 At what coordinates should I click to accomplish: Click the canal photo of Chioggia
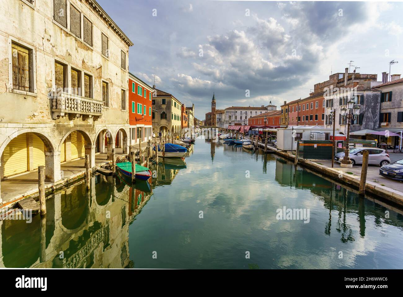(x=201, y=135)
